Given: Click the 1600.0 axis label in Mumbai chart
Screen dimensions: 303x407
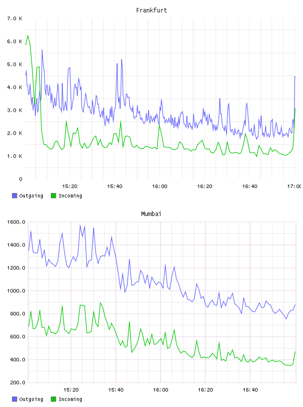Looking at the screenshot, I should point(16,222).
